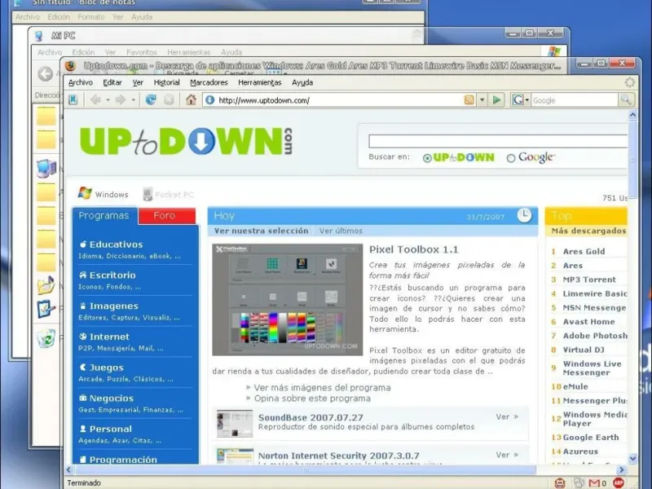Viewport: 652px width, 489px height.
Task: Open Google Earth in top downloads
Action: (591, 438)
